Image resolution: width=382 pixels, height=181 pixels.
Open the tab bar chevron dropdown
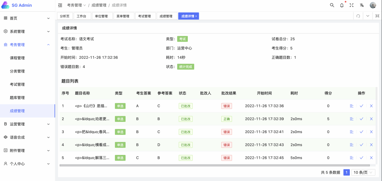click(368, 16)
